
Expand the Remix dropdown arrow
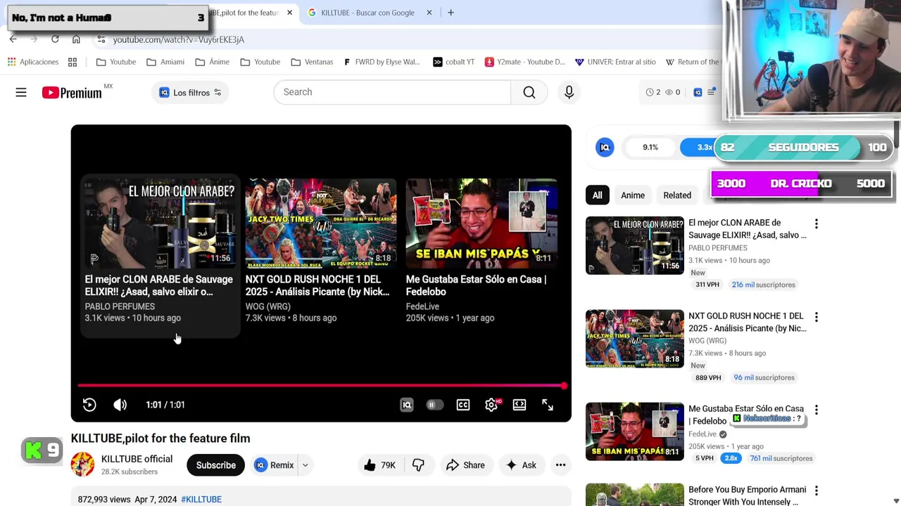[305, 465]
